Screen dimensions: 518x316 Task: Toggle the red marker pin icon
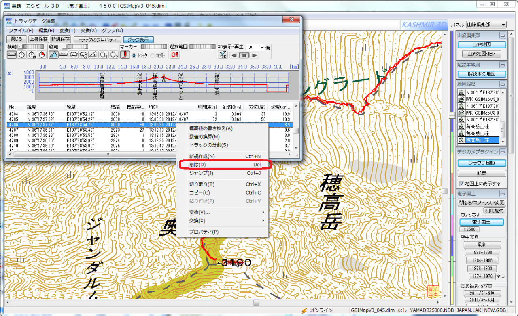point(125,55)
